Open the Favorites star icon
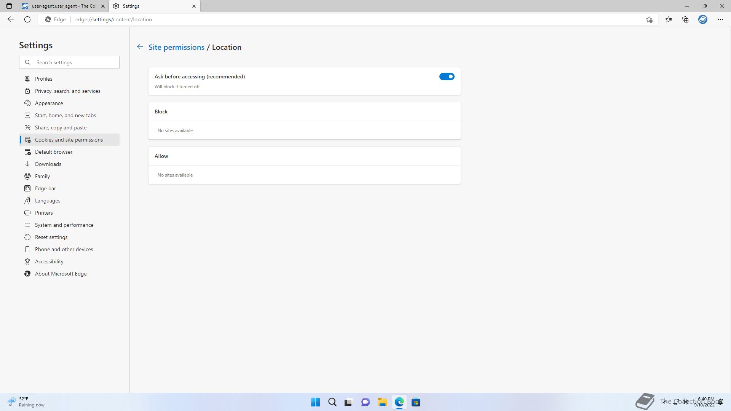This screenshot has width=731, height=411. (669, 19)
